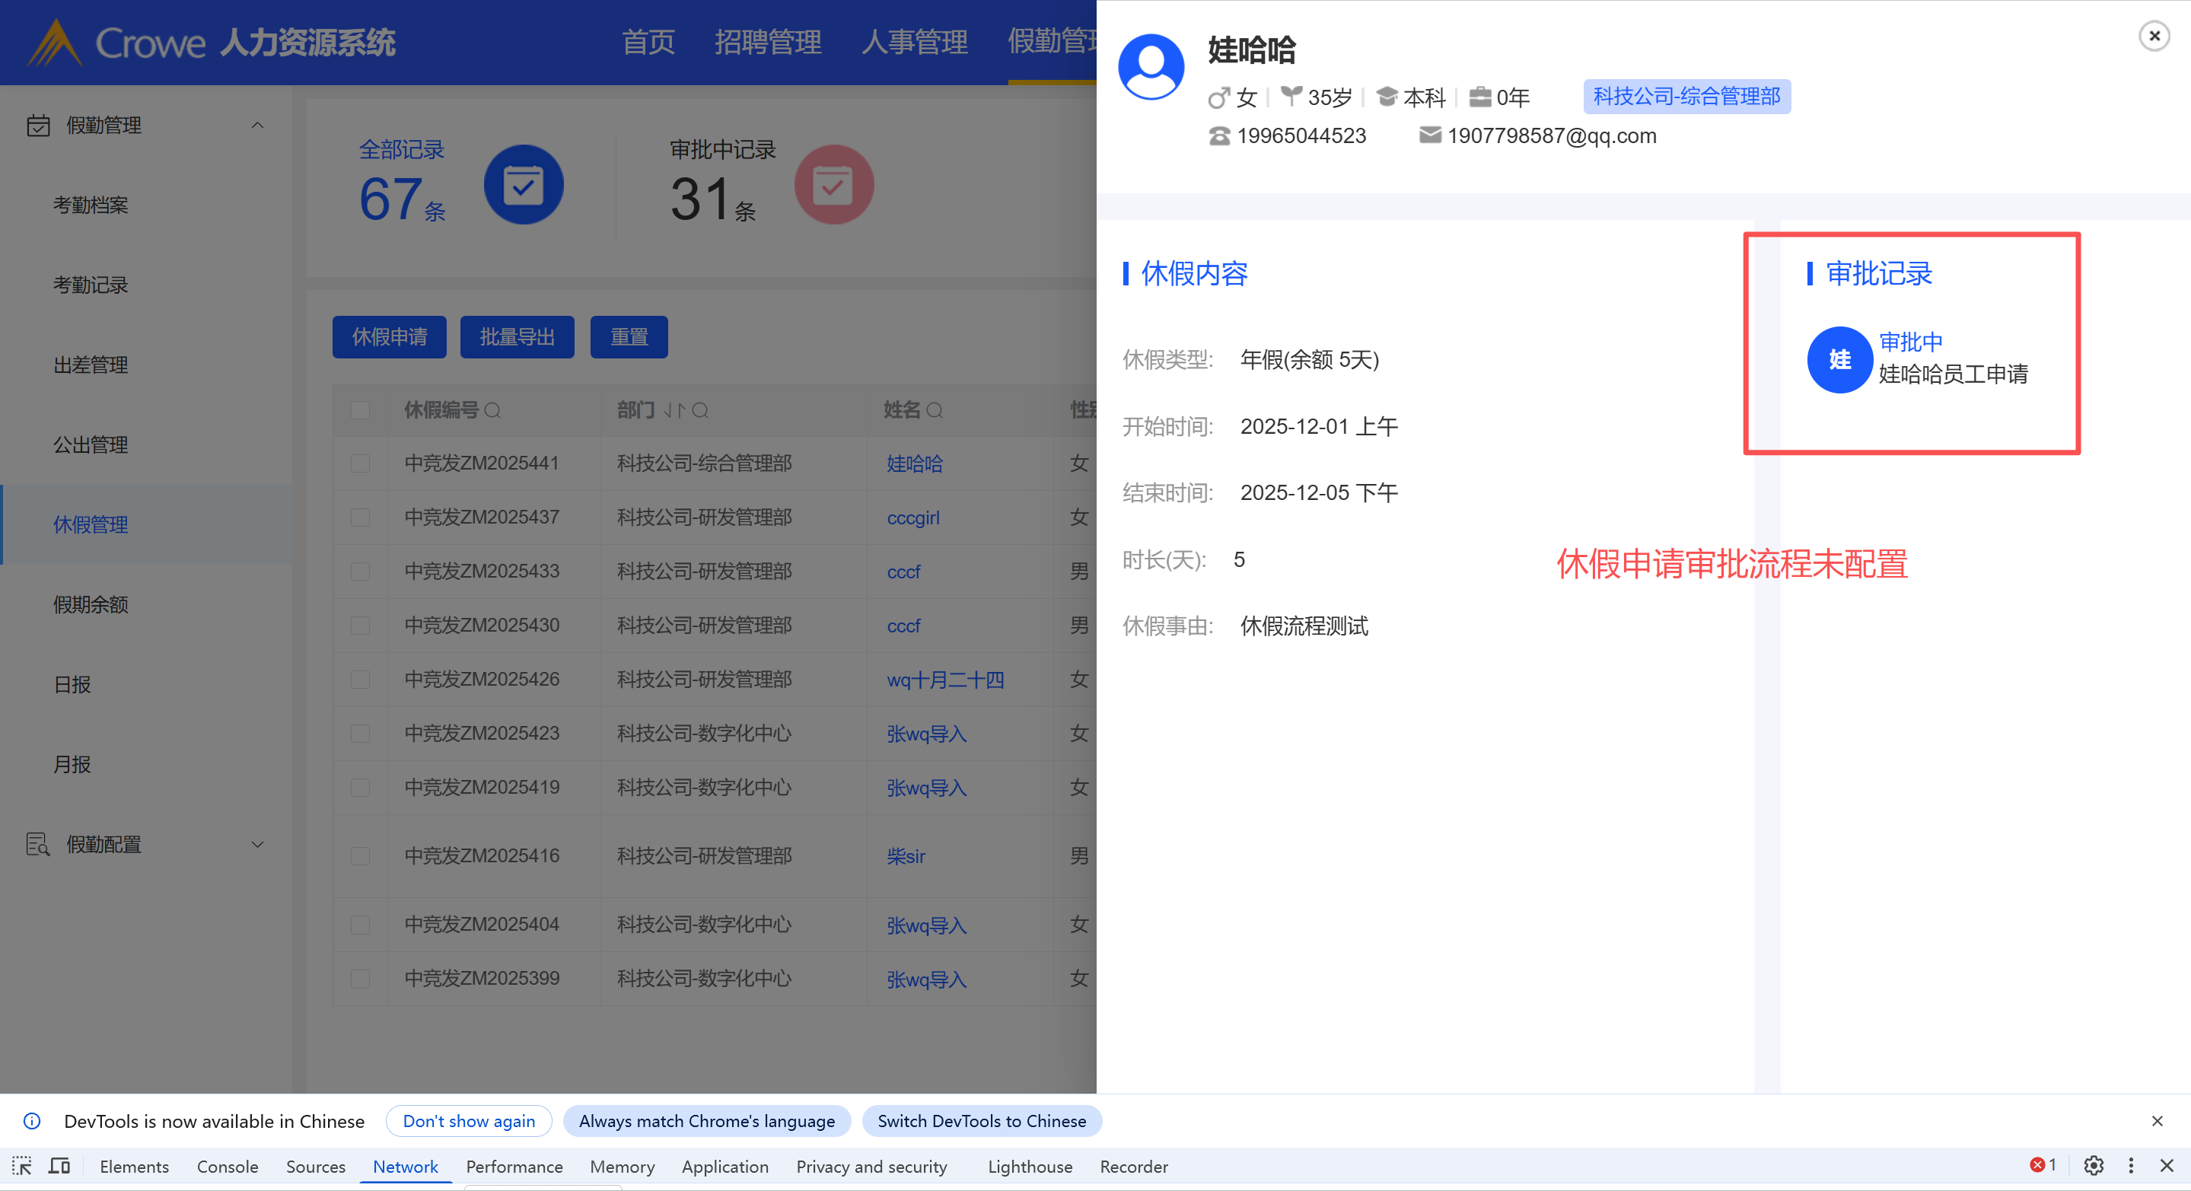
Task: Click the DevTools inspect element icon
Action: 22,1167
